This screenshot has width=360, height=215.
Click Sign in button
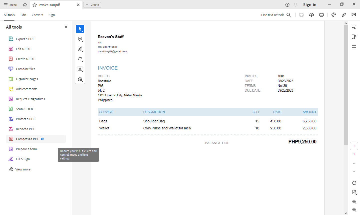(x=309, y=5)
